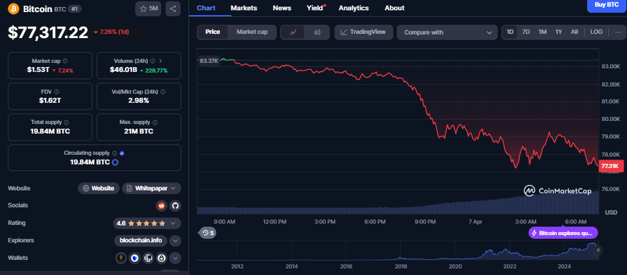Viewport: 627px width, 275px height.
Task: Set chart range to All
Action: click(574, 32)
